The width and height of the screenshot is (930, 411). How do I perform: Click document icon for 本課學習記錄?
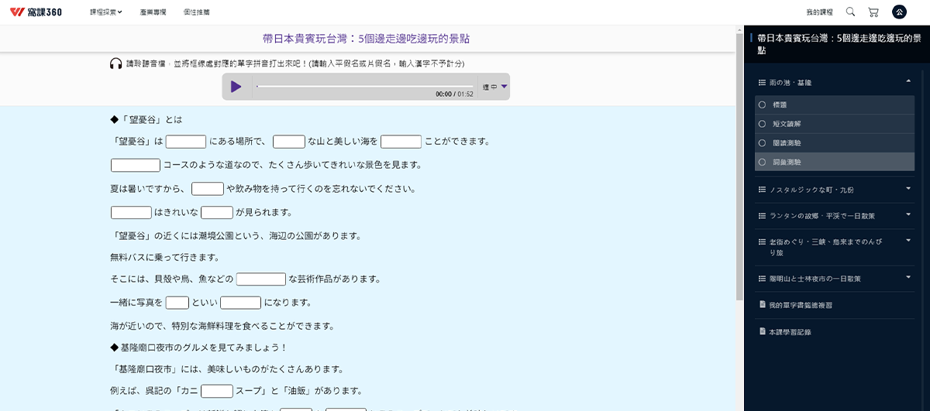click(x=762, y=331)
